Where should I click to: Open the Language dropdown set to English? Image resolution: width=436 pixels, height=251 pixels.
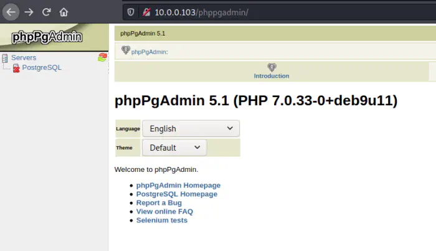[191, 128]
